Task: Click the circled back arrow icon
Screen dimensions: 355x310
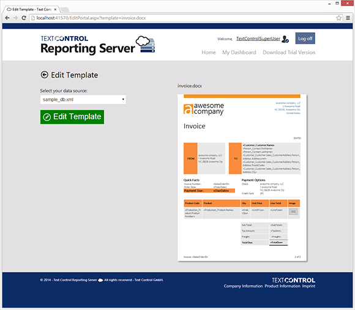Action: point(44,75)
